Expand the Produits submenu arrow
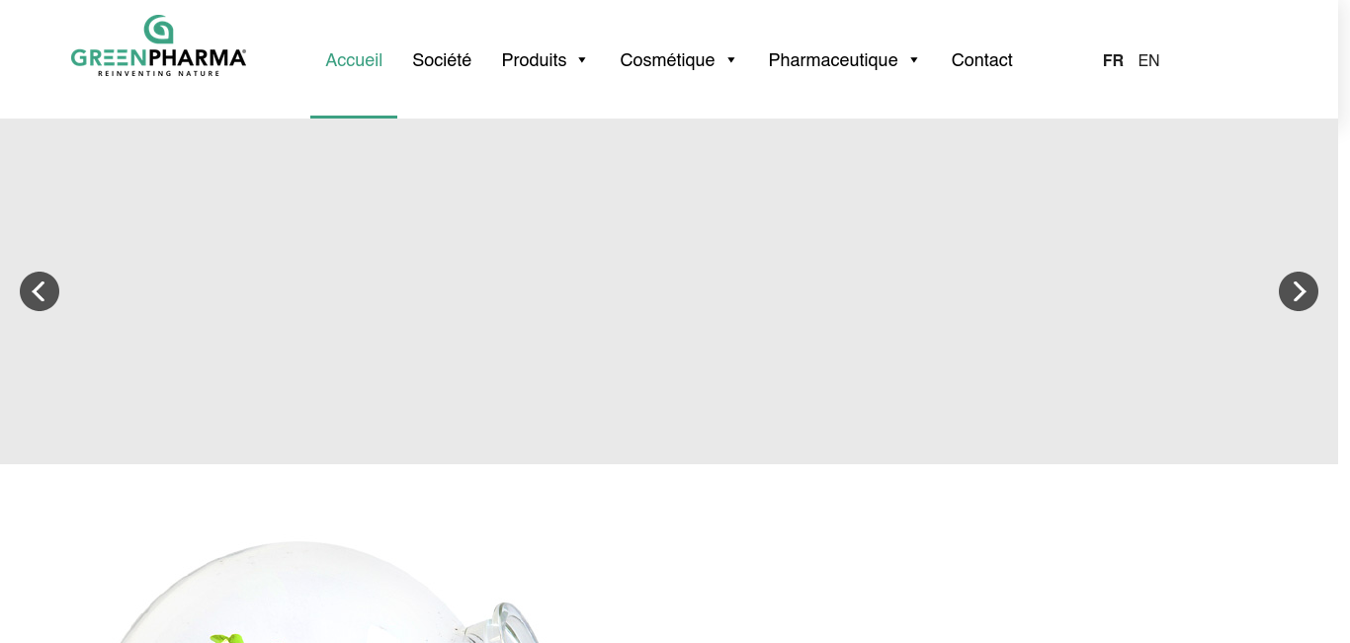The image size is (1350, 643). tap(582, 60)
